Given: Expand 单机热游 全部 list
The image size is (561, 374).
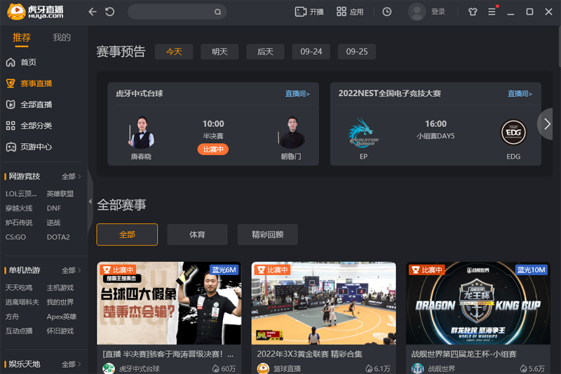Looking at the screenshot, I should (x=72, y=270).
